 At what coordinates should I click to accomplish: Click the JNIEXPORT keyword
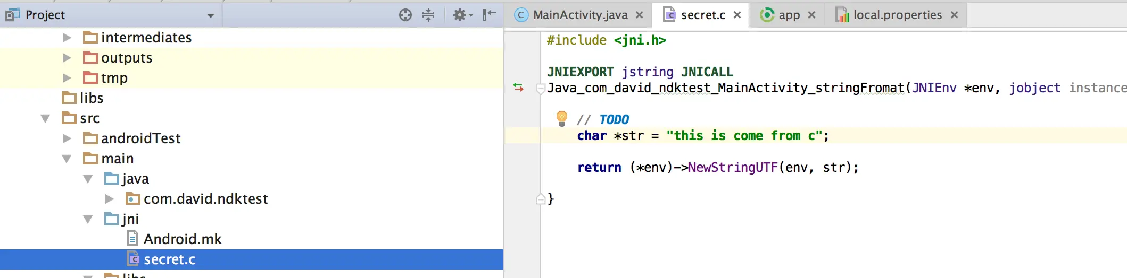581,72
